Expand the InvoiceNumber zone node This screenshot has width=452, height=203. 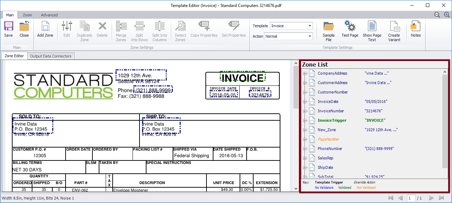[x=304, y=111]
